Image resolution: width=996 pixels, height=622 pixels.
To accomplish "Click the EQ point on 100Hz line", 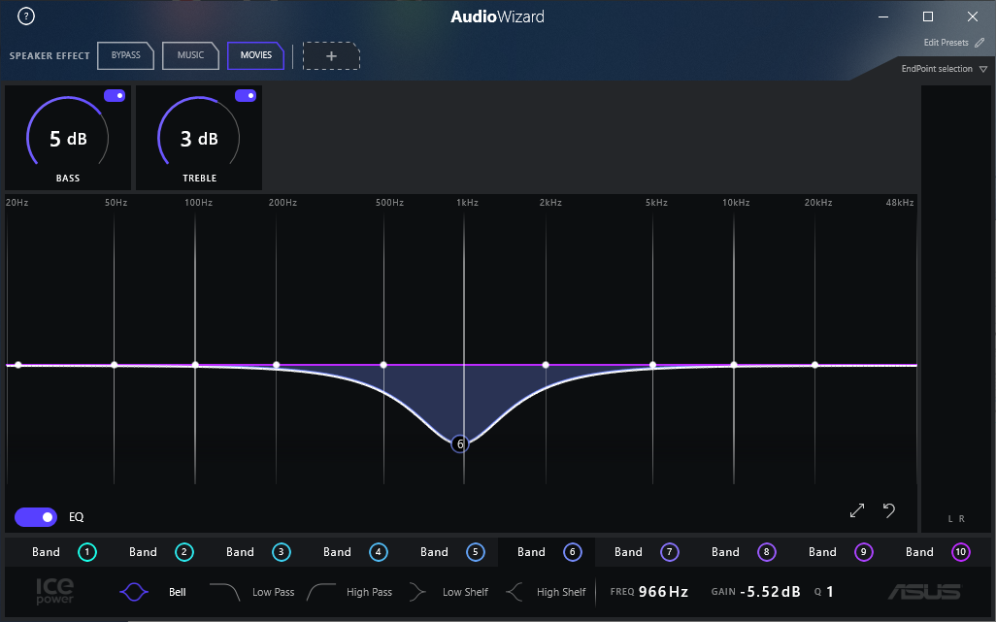I will tap(195, 365).
